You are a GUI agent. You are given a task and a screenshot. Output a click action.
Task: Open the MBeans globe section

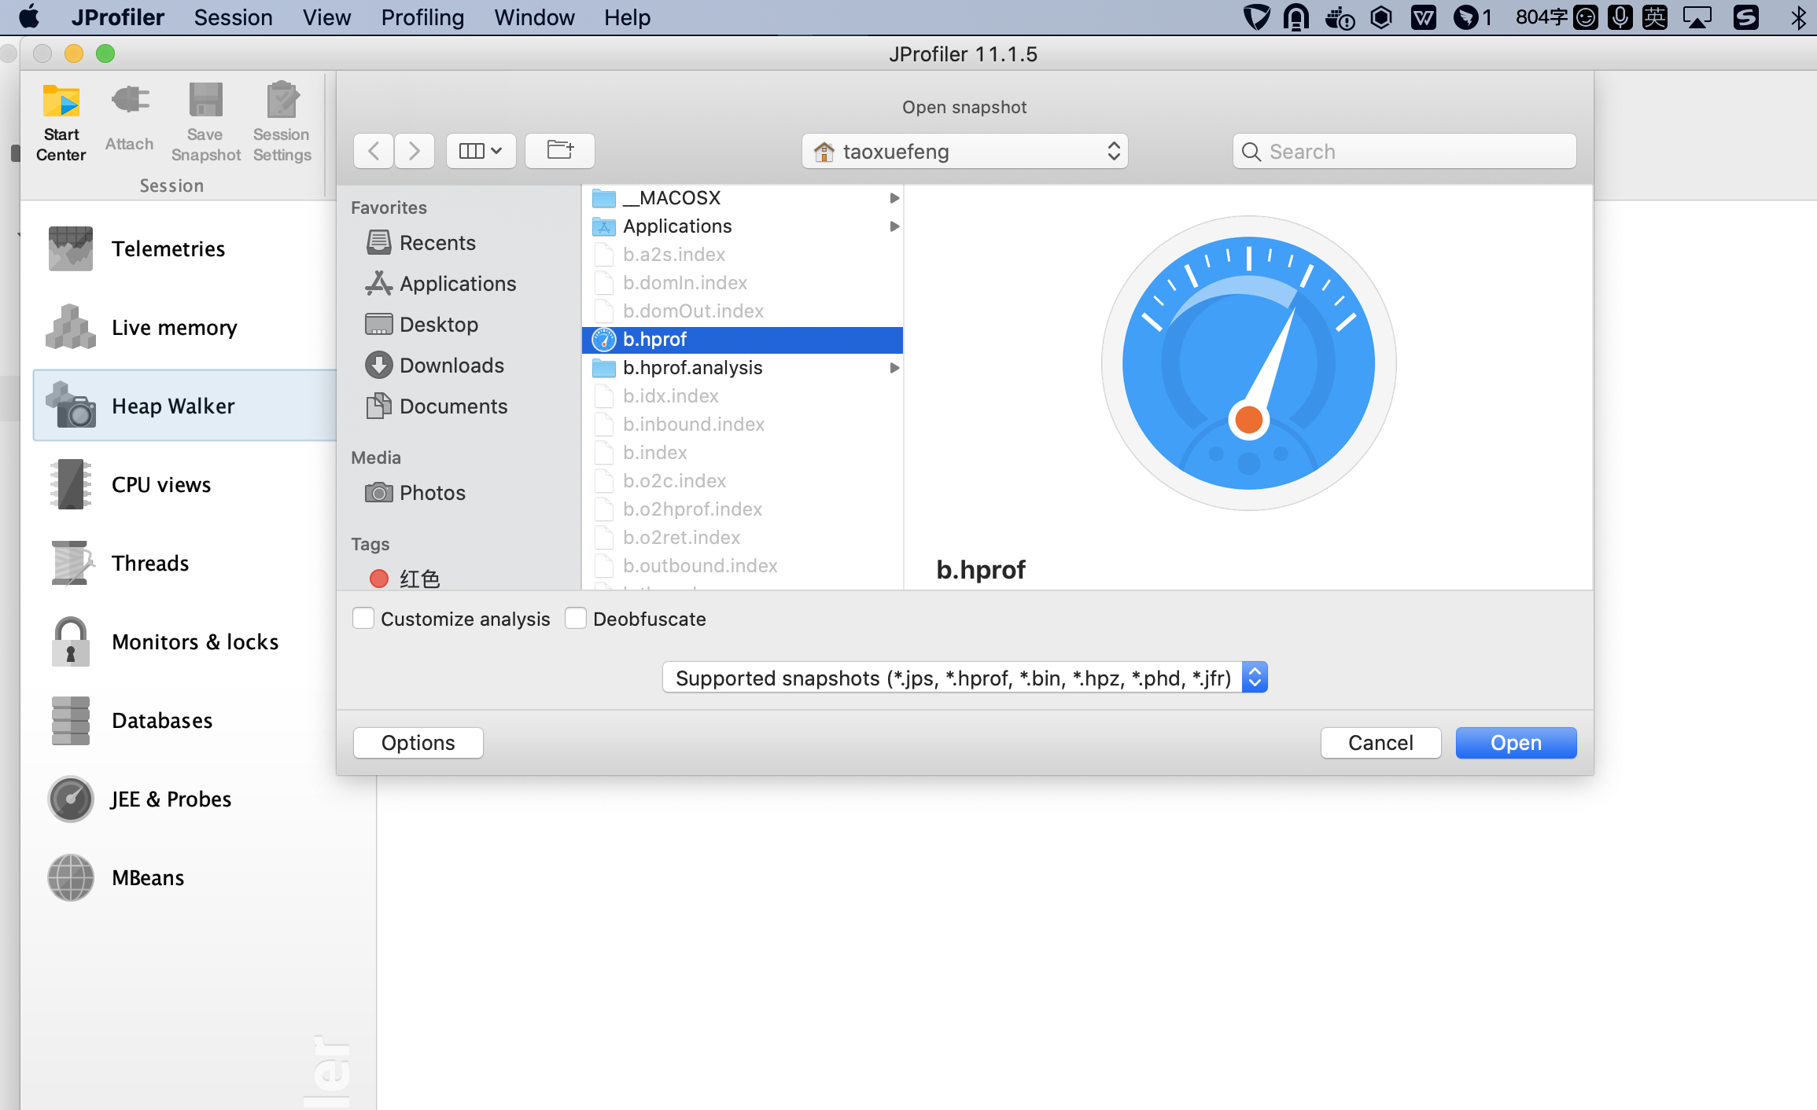tap(70, 877)
